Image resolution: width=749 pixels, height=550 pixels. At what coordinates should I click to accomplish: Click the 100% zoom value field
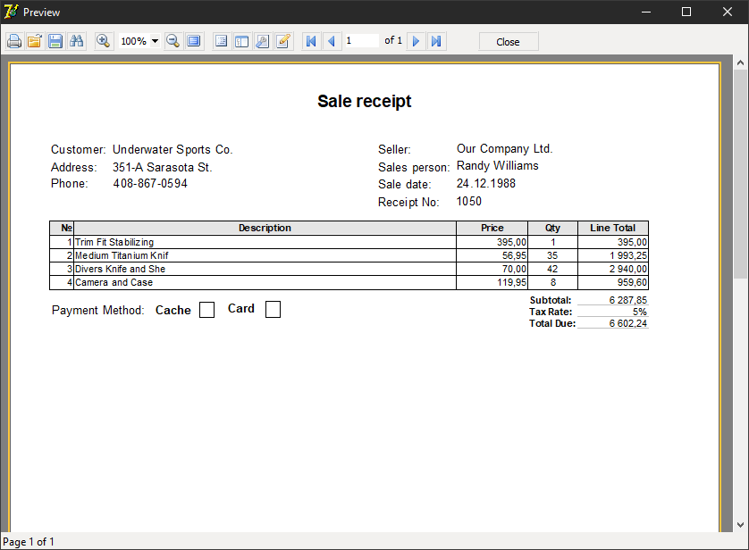(134, 41)
